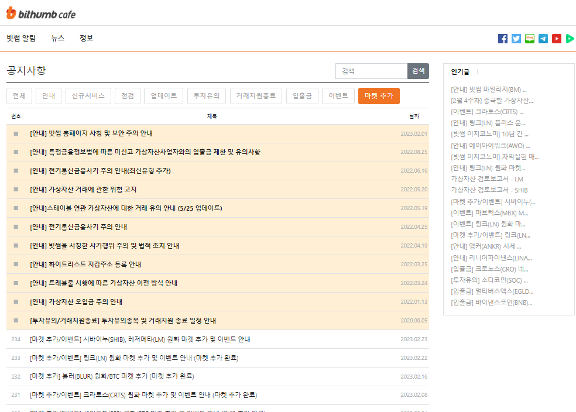Open notice 트래블룰 시행에 따른 가상자산 이전 방식
Viewport: 576px width, 412px height.
104,283
